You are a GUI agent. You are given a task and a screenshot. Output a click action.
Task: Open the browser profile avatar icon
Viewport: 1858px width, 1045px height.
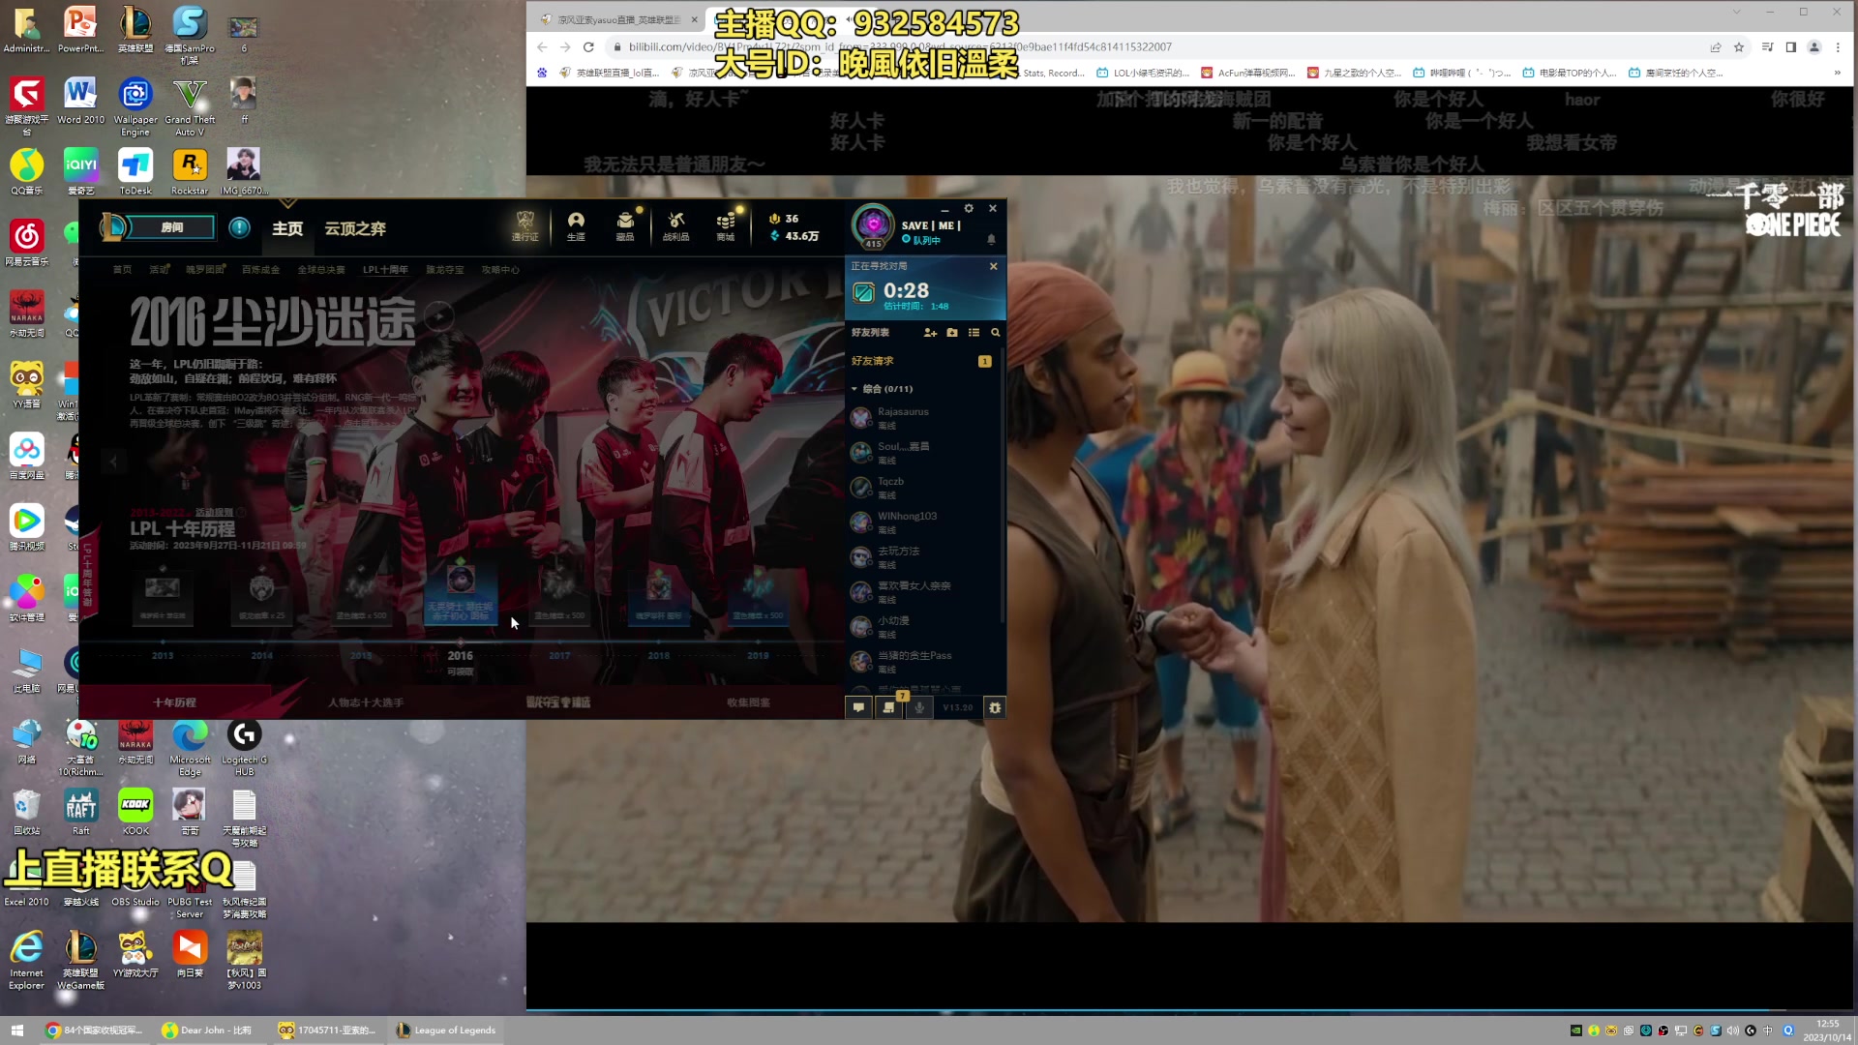point(1814,46)
